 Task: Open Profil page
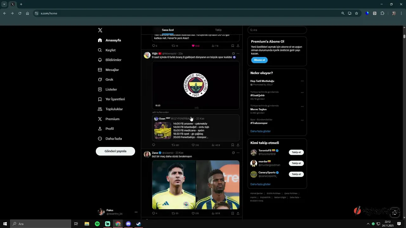coord(105,129)
